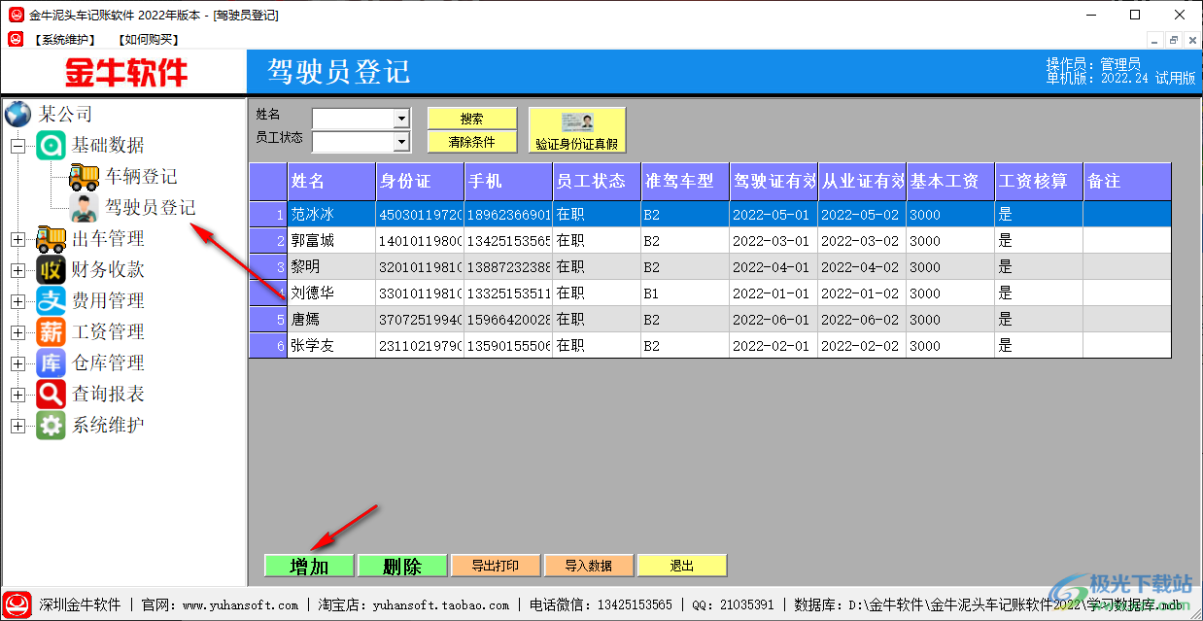Click the truck icon for 车辆登记

tap(84, 176)
